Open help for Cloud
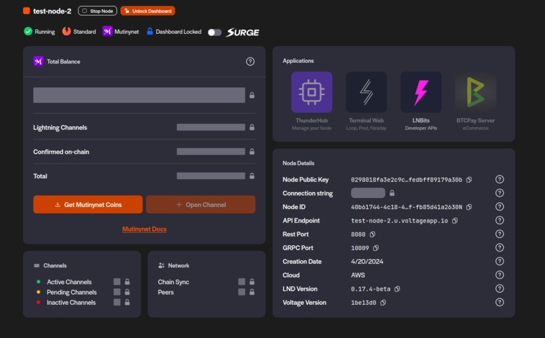The image size is (545, 338). coord(500,274)
